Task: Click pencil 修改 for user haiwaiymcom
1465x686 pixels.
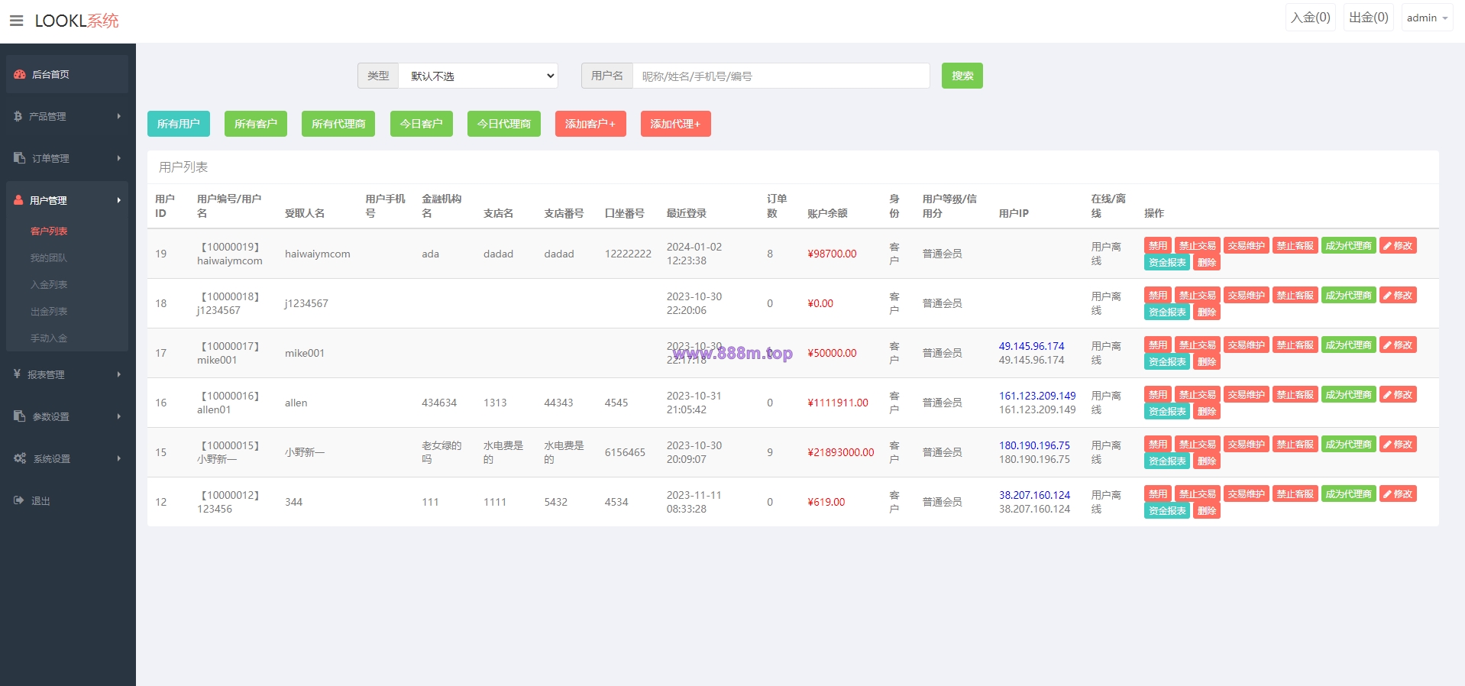Action: point(1398,245)
